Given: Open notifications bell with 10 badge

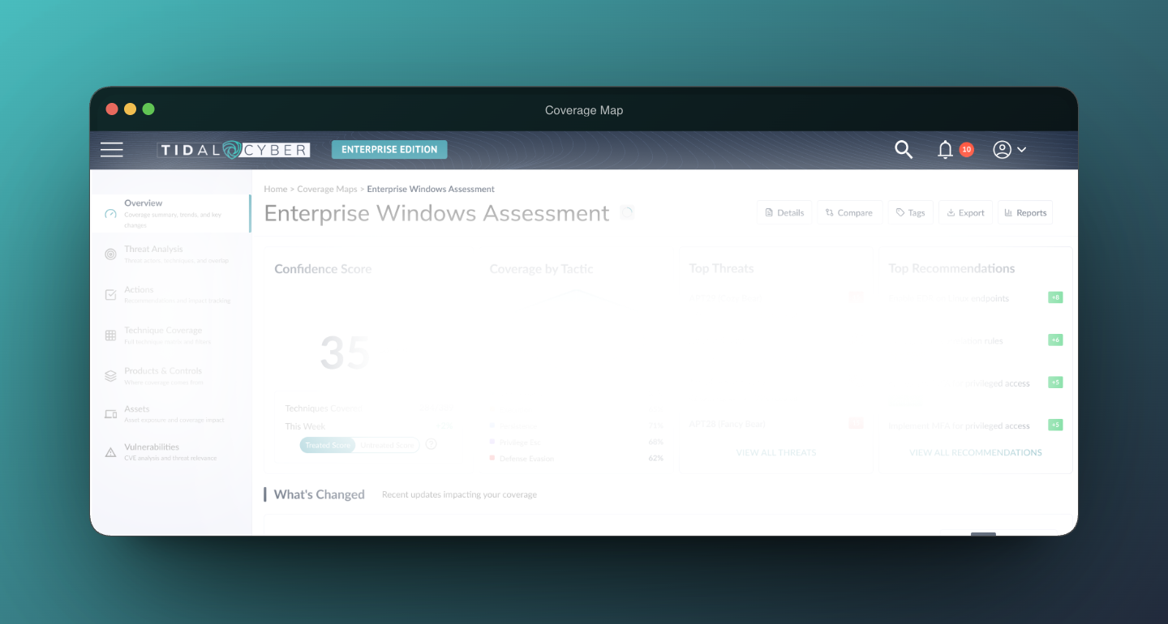Looking at the screenshot, I should point(946,150).
